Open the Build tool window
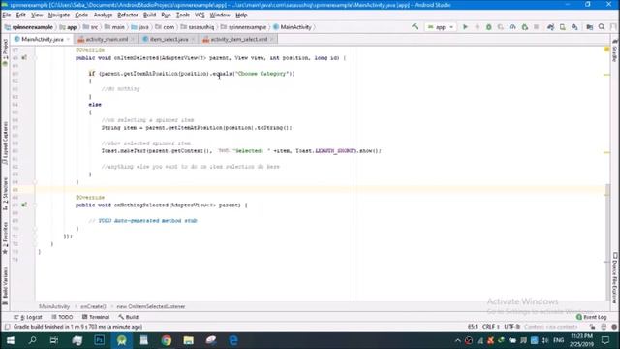Viewport: 620px width, 349px height. pyautogui.click(x=129, y=317)
